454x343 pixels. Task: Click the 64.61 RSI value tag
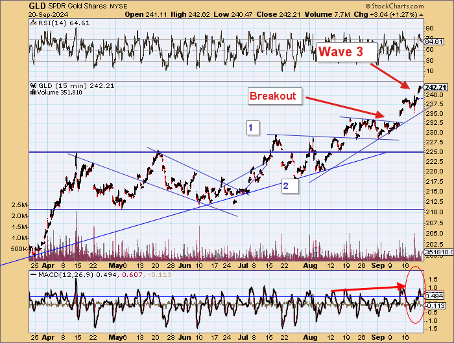point(435,42)
